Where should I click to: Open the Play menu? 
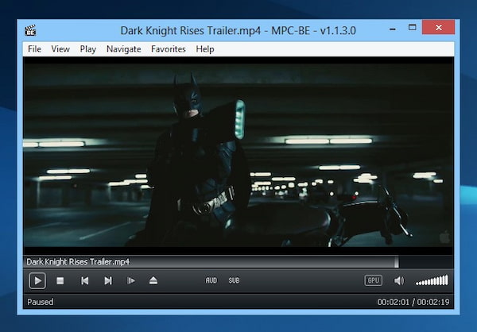click(x=88, y=49)
